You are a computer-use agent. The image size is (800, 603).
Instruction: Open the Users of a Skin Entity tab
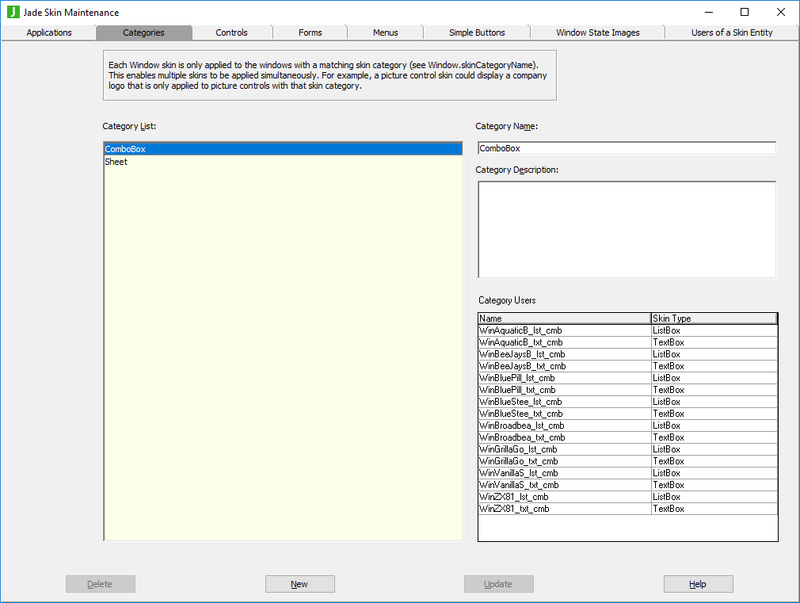pos(731,32)
